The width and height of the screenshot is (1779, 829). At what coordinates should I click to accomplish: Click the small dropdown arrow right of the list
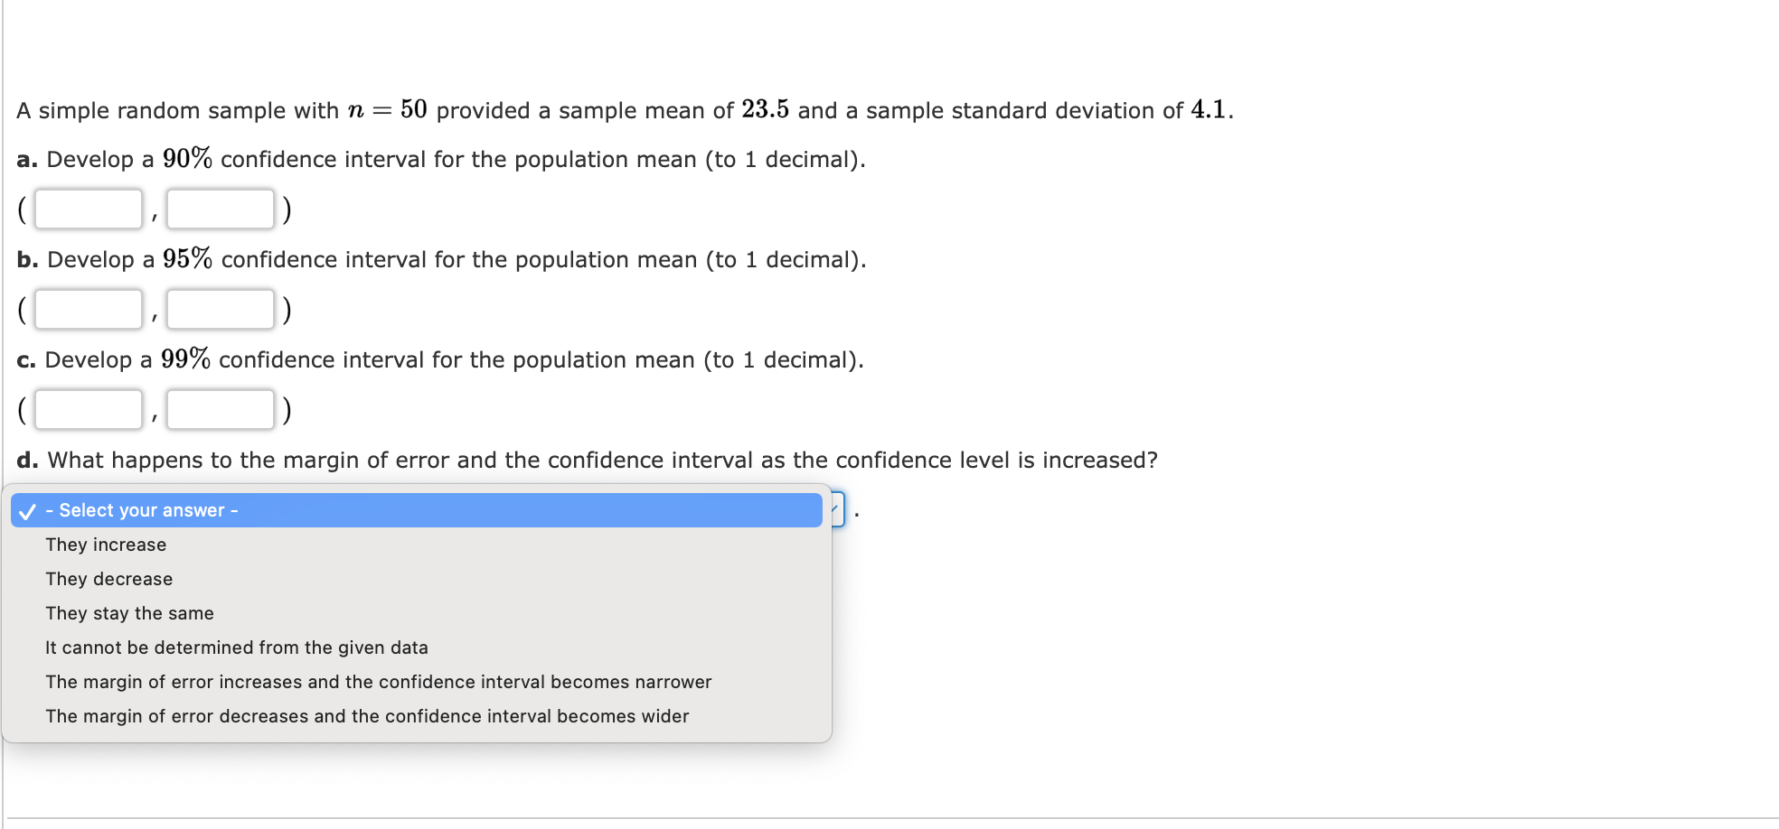pos(836,510)
